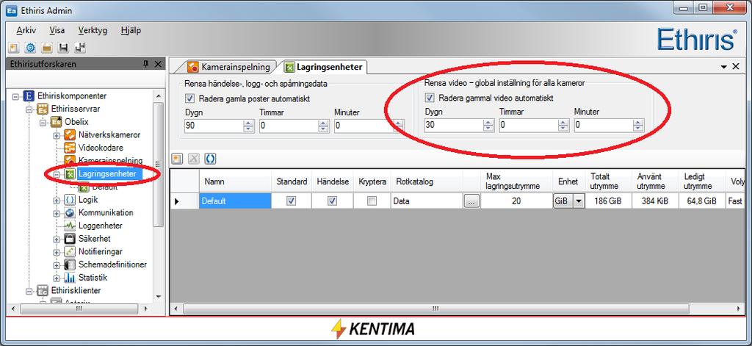The image size is (752, 346).
Task: Toggle Standard checkbox for Default row
Action: click(291, 201)
